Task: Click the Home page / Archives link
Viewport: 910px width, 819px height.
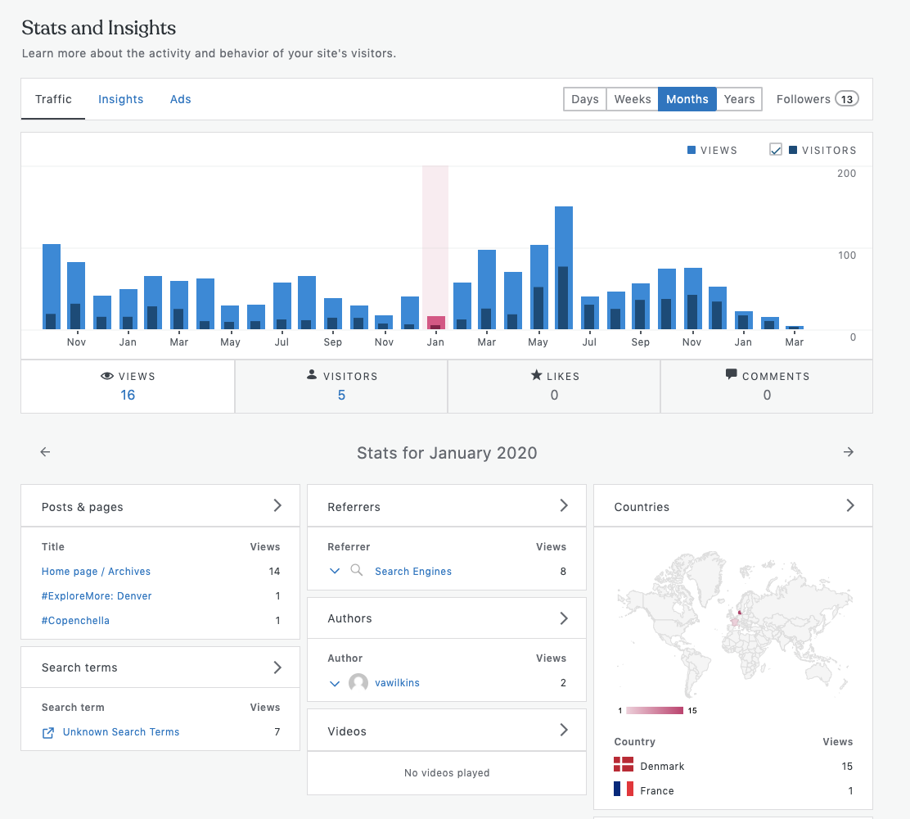Action: click(96, 572)
